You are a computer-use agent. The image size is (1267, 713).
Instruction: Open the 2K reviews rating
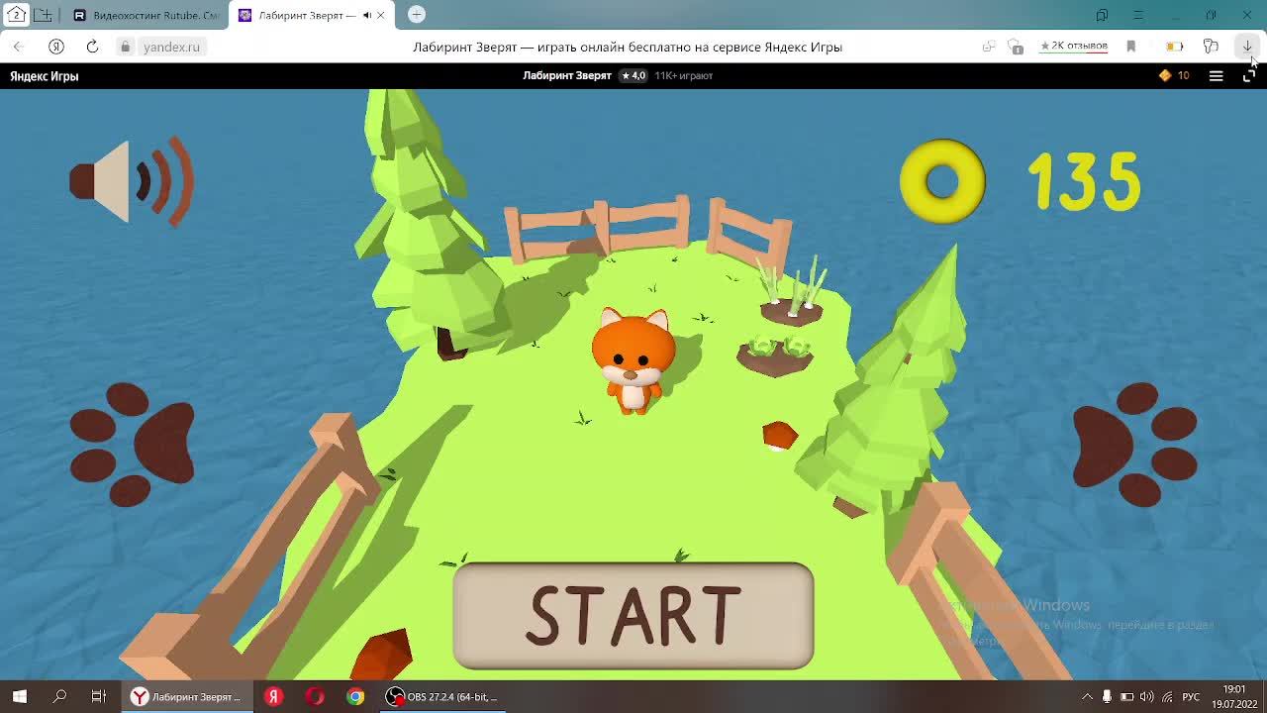(x=1074, y=47)
